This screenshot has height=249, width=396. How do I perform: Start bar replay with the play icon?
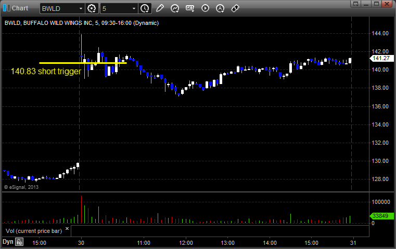click(x=205, y=8)
